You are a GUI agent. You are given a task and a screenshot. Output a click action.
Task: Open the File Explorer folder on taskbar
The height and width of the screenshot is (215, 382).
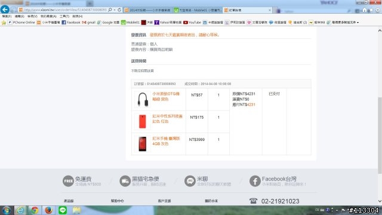coord(76,210)
